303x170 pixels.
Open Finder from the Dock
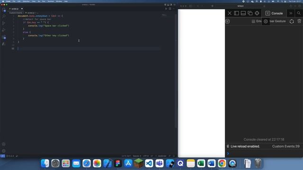tap(45, 163)
